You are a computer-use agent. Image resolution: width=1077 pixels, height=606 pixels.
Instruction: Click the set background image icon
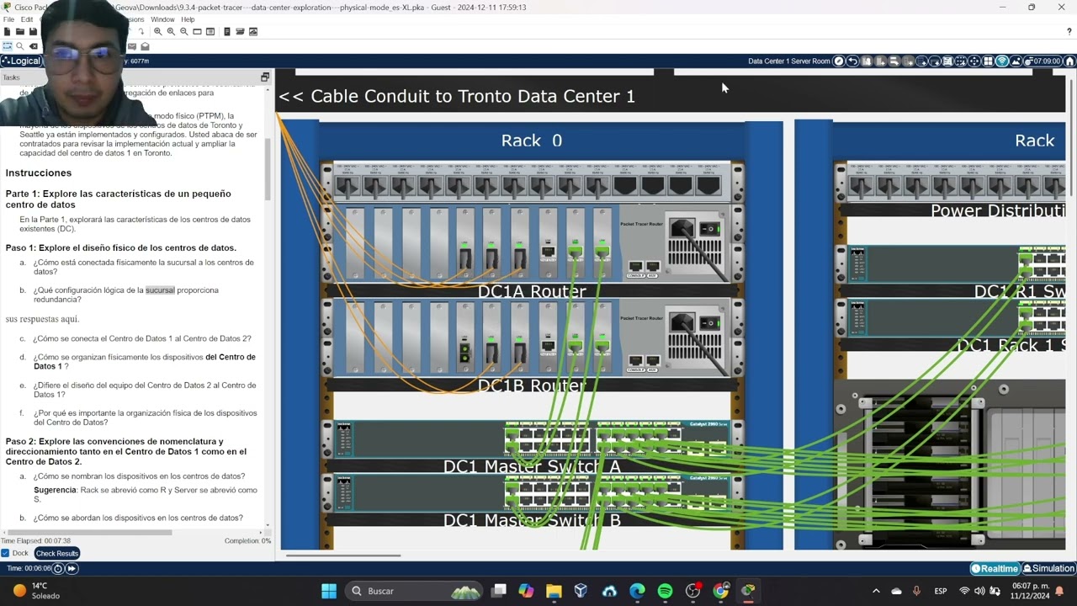[x=1016, y=61]
